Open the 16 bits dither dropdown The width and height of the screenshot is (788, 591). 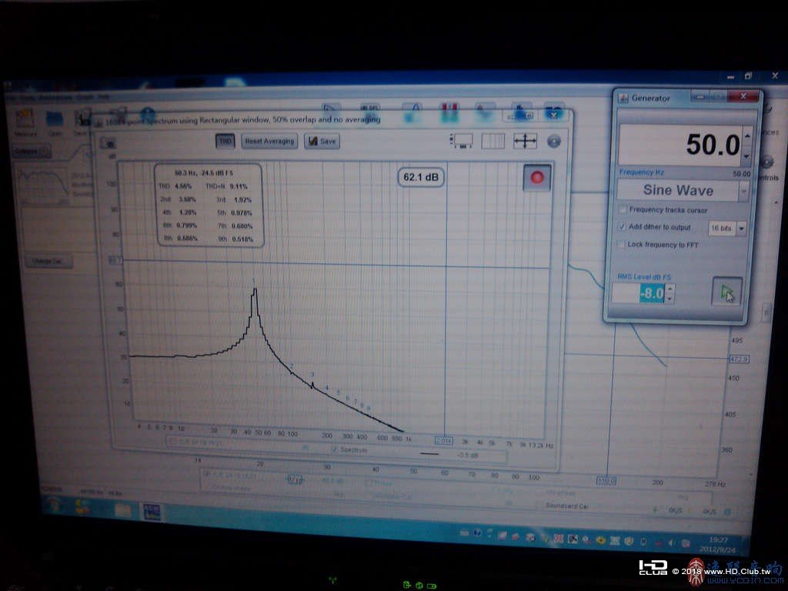pyautogui.click(x=741, y=229)
